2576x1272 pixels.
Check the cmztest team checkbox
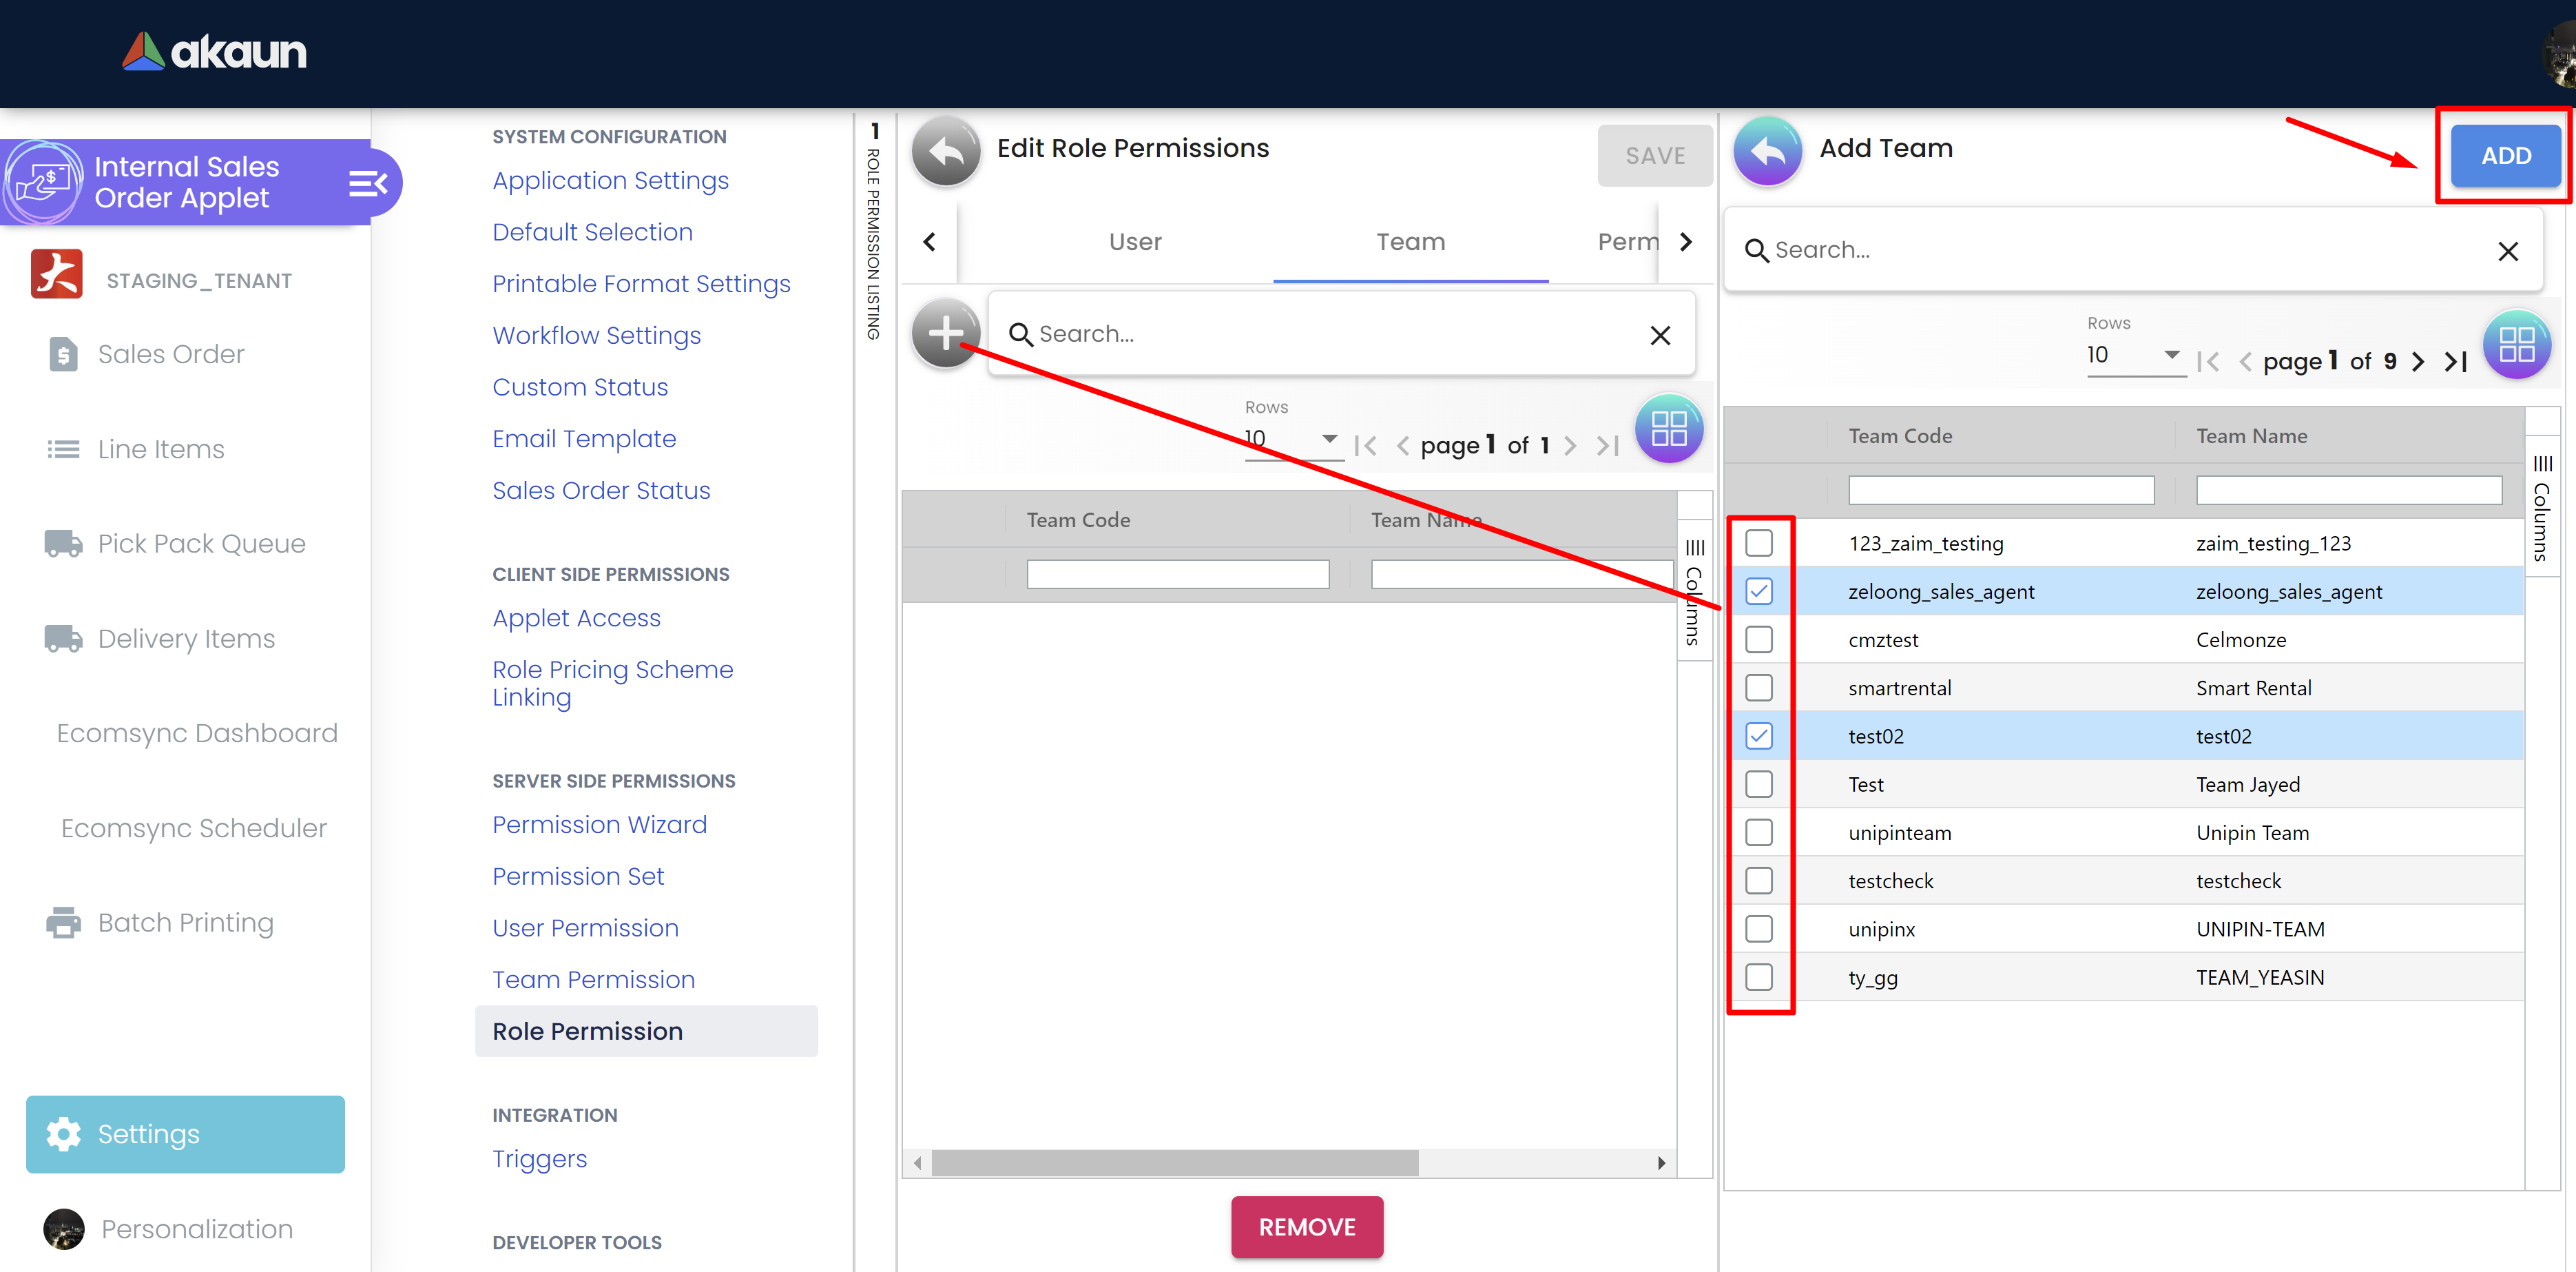click(x=1759, y=639)
